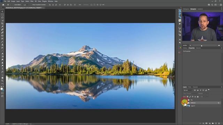Select the Lasso tool
The height and width of the screenshot is (125, 223).
click(x=2, y=17)
